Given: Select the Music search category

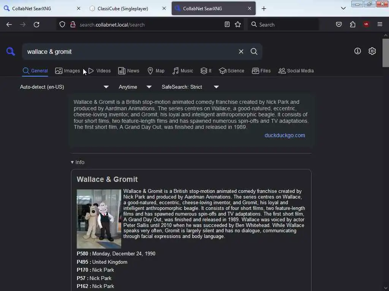Looking at the screenshot, I should (x=183, y=71).
